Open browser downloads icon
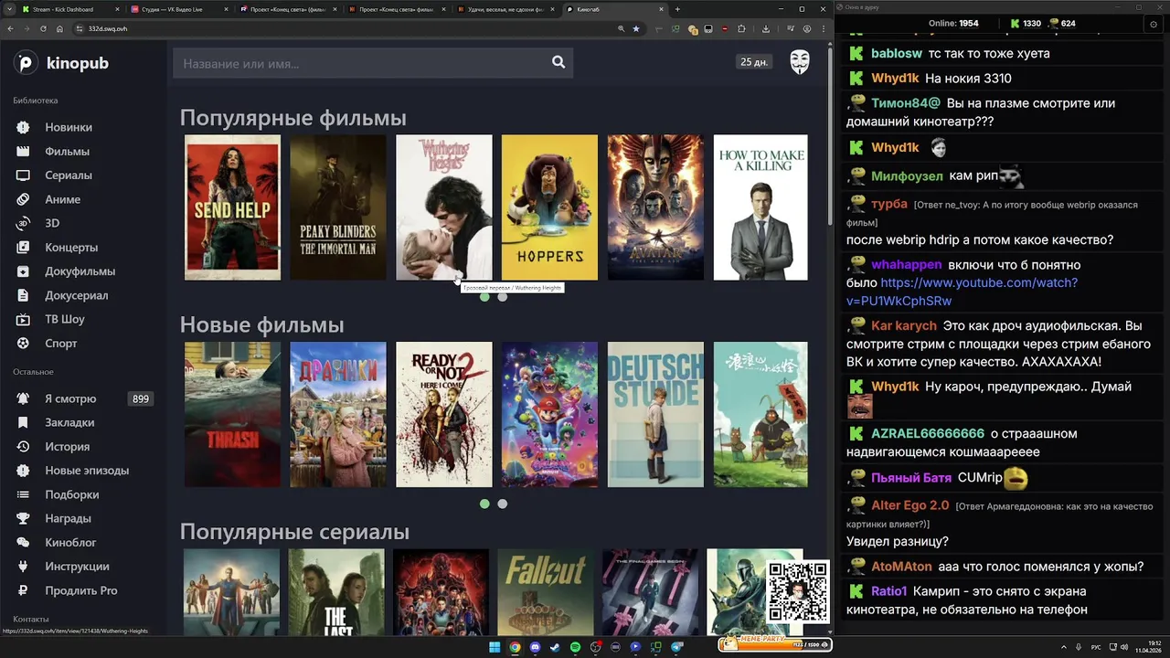1170x658 pixels. coord(766,28)
